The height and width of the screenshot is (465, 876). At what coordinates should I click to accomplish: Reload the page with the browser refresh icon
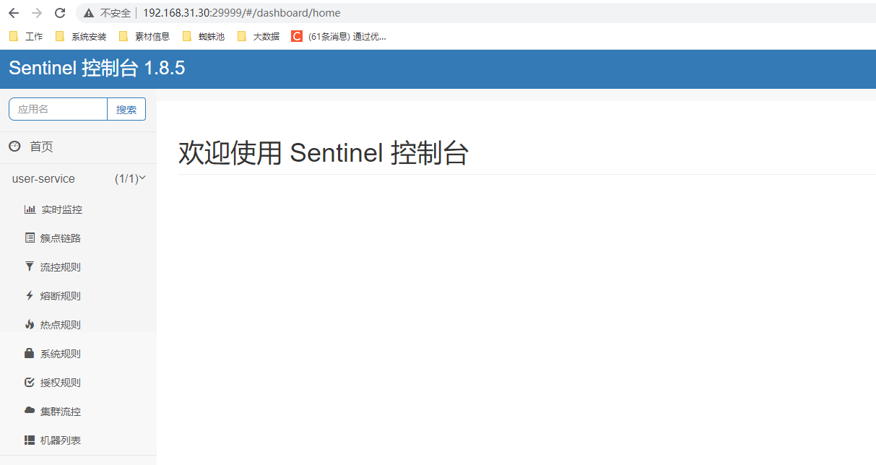(60, 13)
